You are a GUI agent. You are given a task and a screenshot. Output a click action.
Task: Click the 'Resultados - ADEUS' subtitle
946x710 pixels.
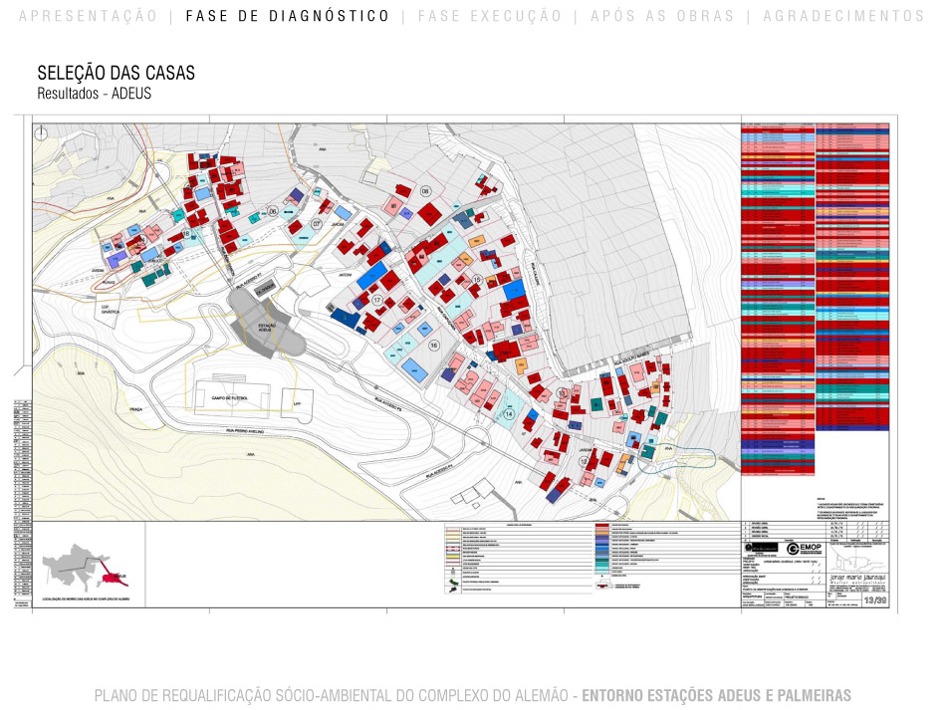pyautogui.click(x=95, y=94)
